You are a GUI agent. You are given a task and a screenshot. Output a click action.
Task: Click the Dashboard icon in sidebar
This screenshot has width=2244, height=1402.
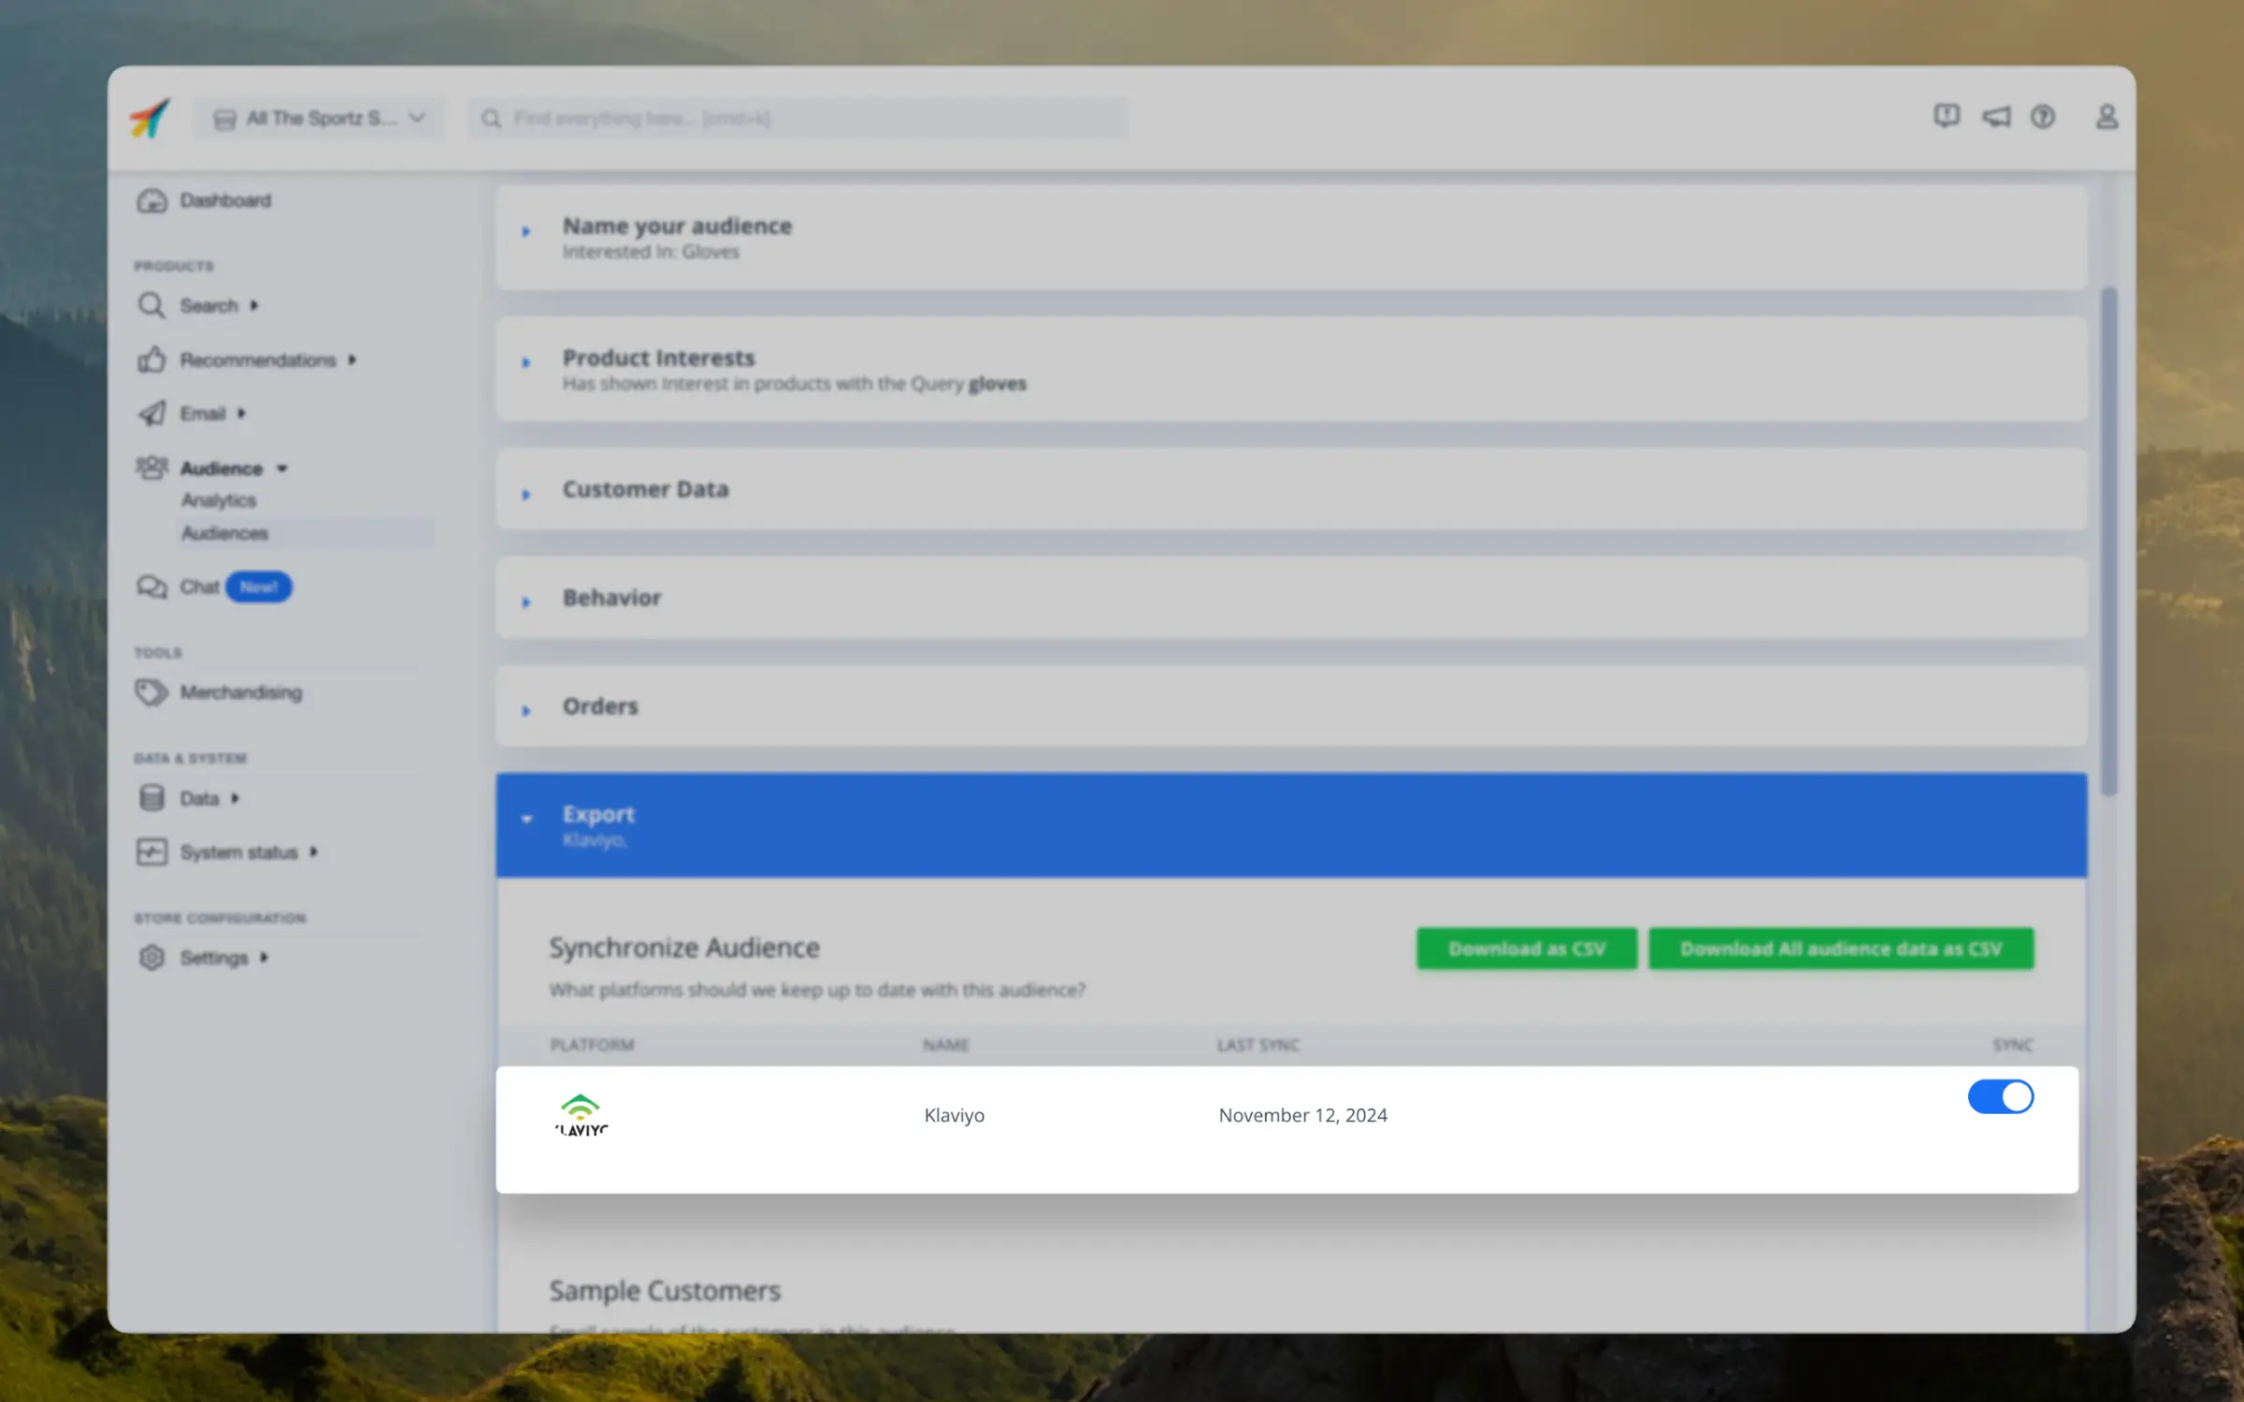pos(153,199)
